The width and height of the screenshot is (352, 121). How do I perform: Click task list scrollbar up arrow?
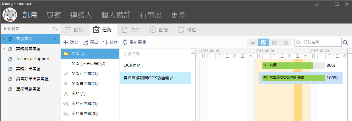coord(193,51)
